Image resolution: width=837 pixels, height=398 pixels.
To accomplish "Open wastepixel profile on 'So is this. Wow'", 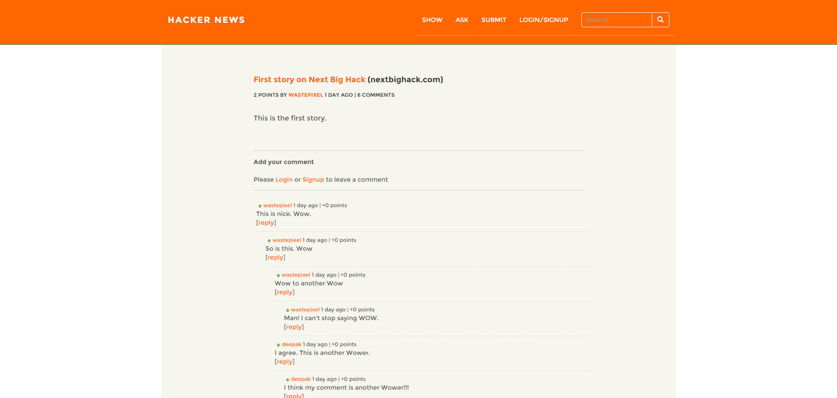I will [x=287, y=240].
